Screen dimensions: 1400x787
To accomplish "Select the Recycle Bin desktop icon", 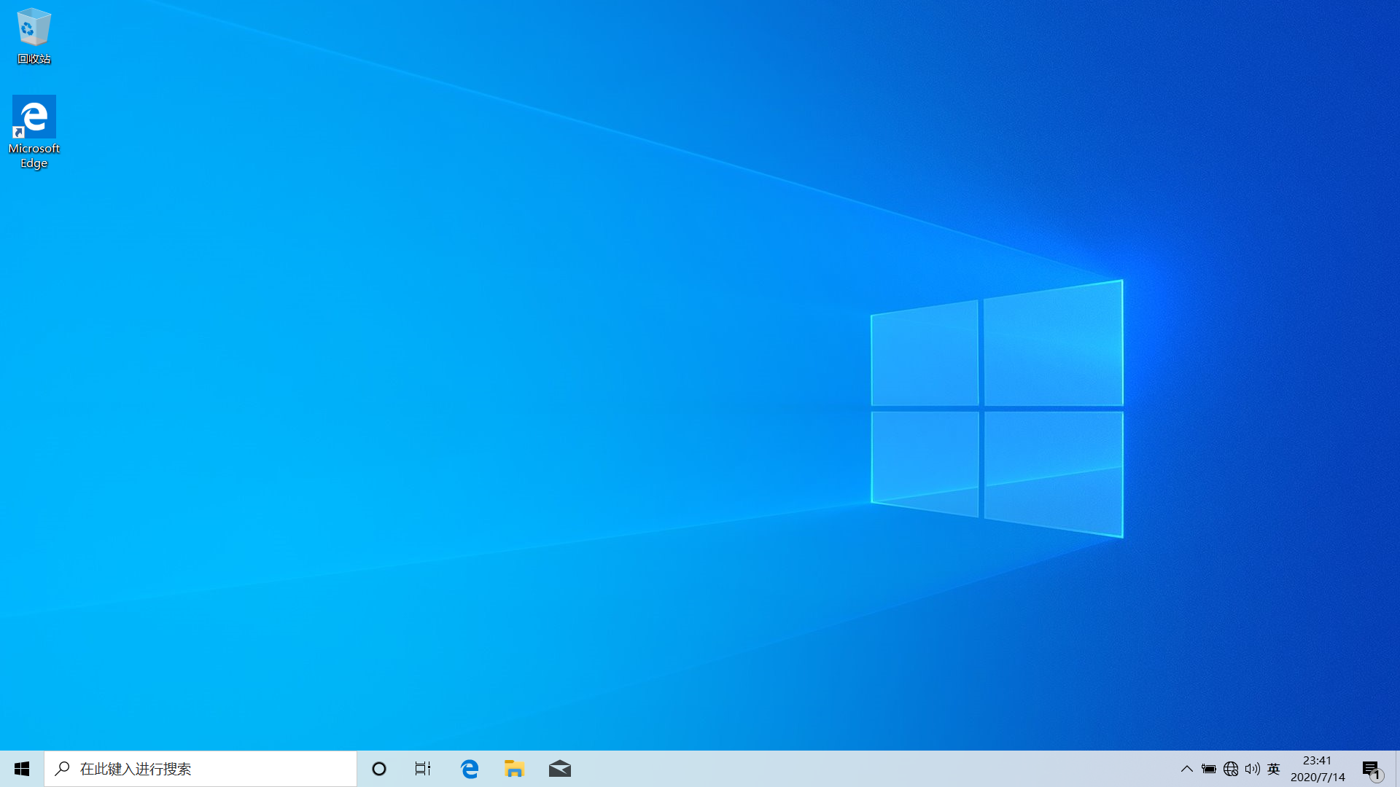I will 34,28.
